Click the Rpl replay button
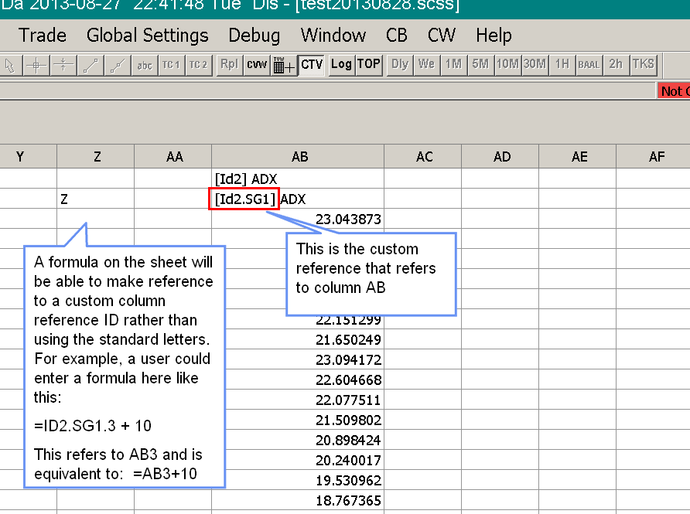This screenshot has width=690, height=514. coord(229,65)
